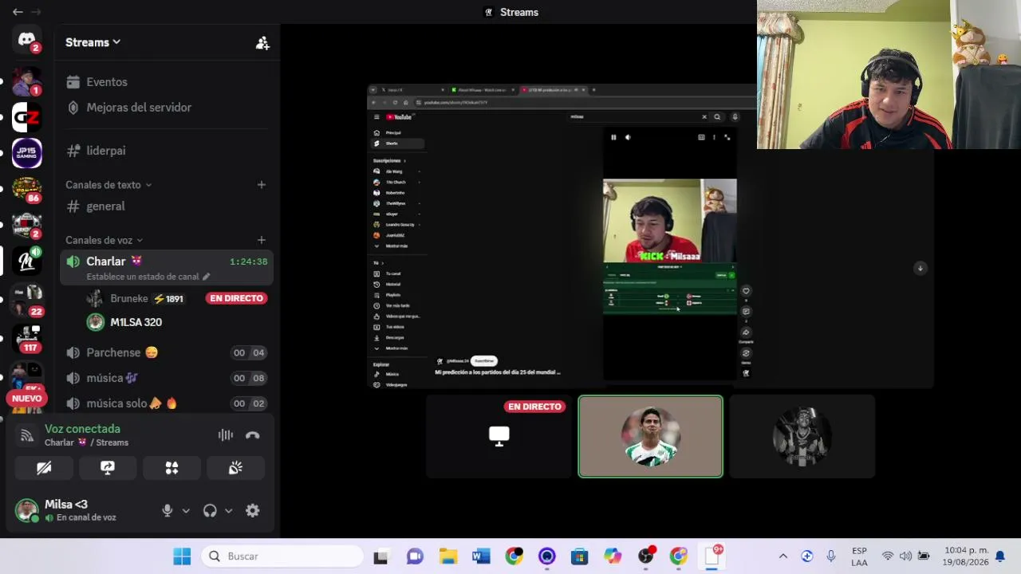Open Microsoft Store on taskbar
Image resolution: width=1021 pixels, height=574 pixels.
coord(579,556)
